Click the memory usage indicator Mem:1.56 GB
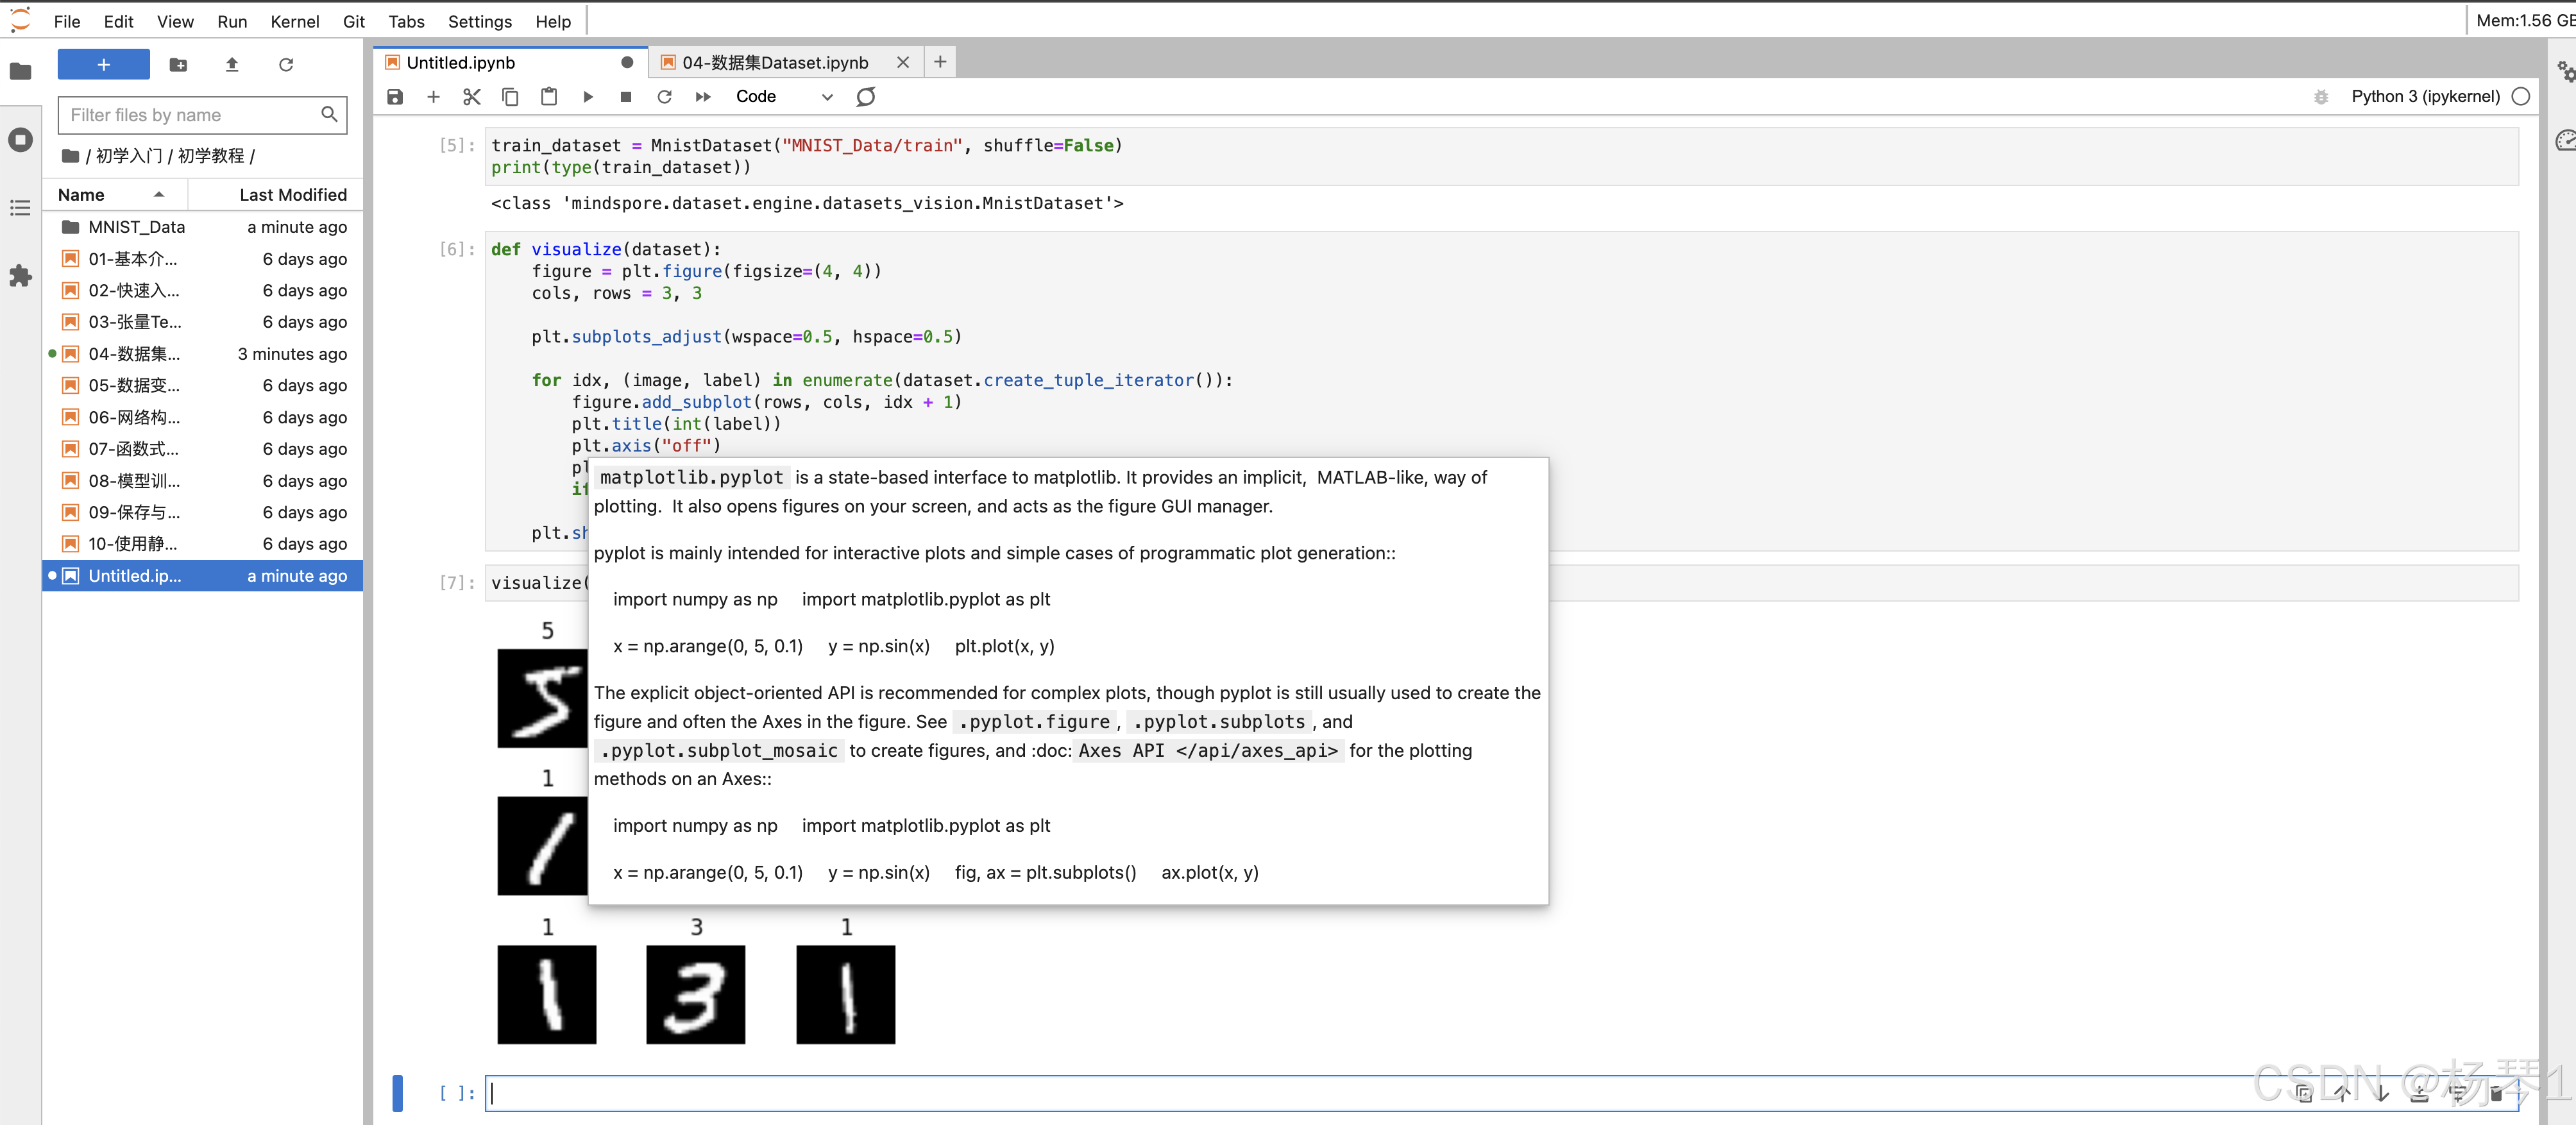2576x1125 pixels. pyautogui.click(x=2525, y=21)
